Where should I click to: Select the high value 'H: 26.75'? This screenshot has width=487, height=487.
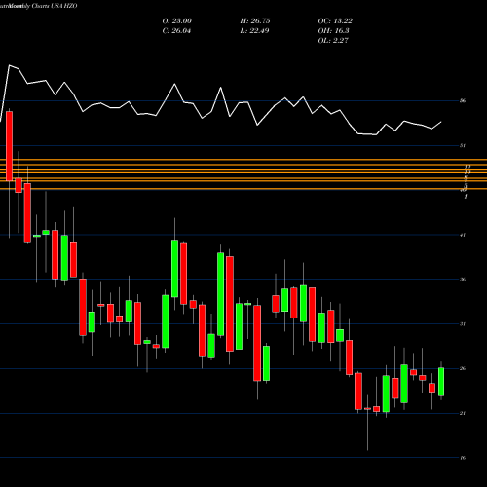(255, 21)
